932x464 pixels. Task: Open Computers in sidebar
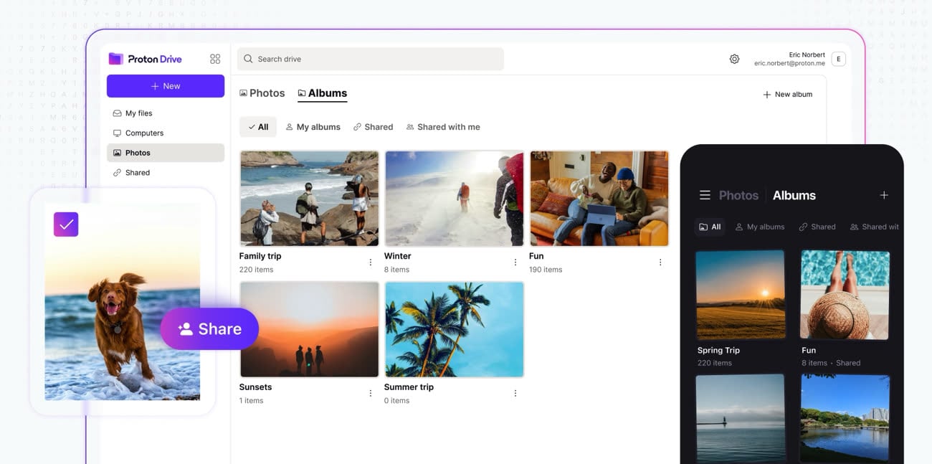pos(166,133)
